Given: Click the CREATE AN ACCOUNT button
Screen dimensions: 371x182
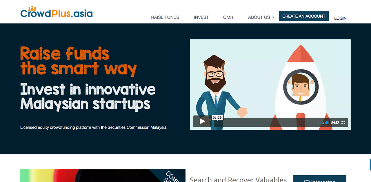Looking at the screenshot, I should tap(304, 16).
